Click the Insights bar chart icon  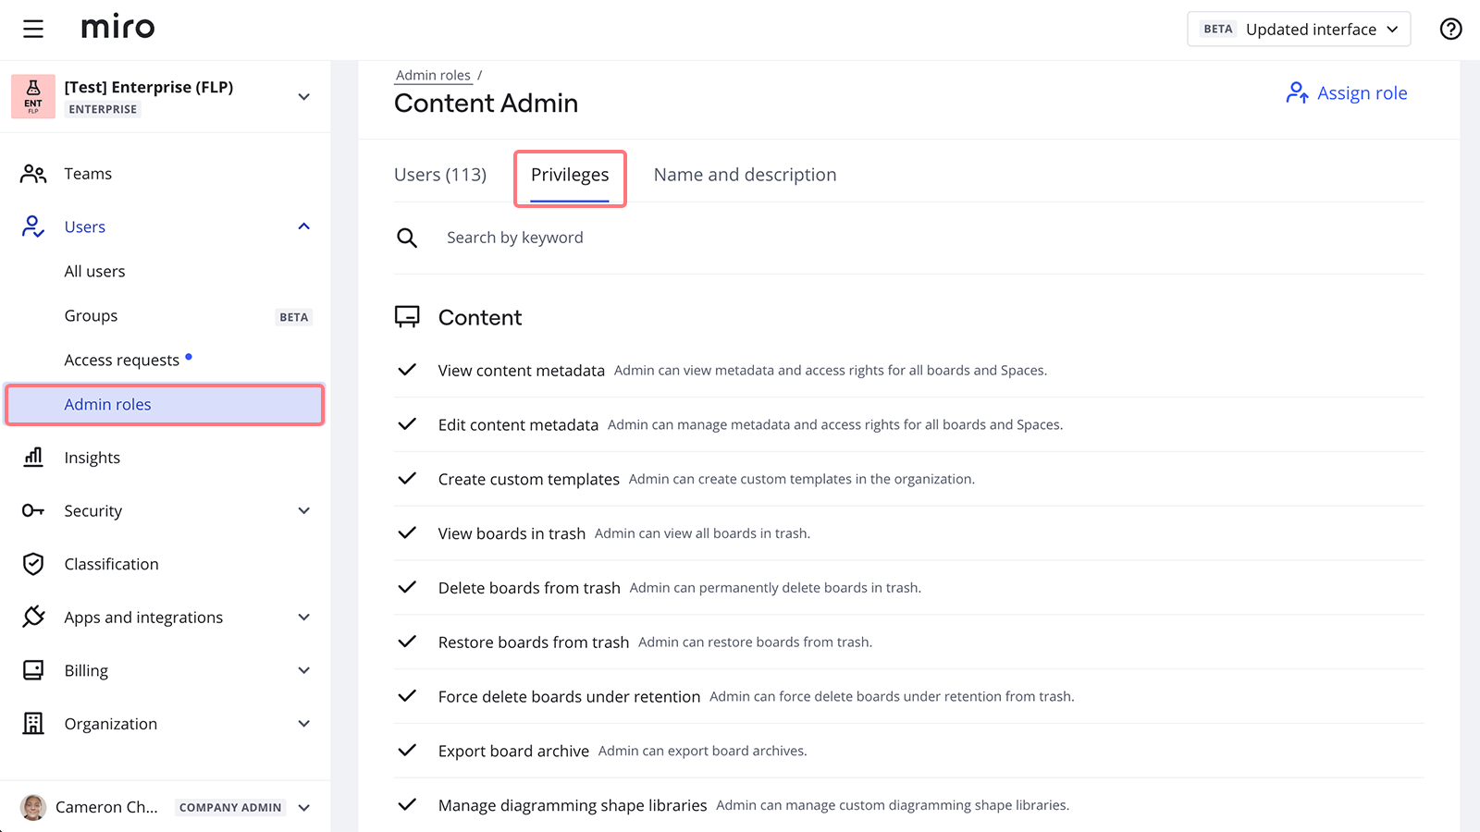(33, 458)
